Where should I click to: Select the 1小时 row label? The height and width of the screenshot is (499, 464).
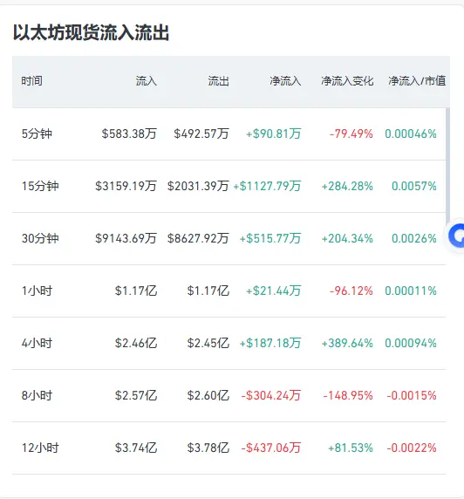click(x=37, y=291)
